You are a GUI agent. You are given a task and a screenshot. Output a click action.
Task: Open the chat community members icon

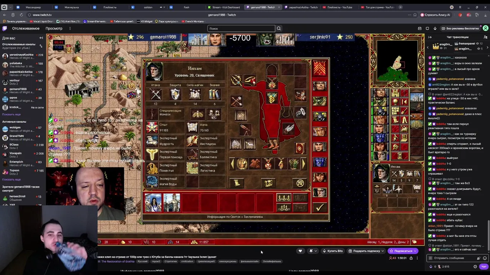pos(485,37)
